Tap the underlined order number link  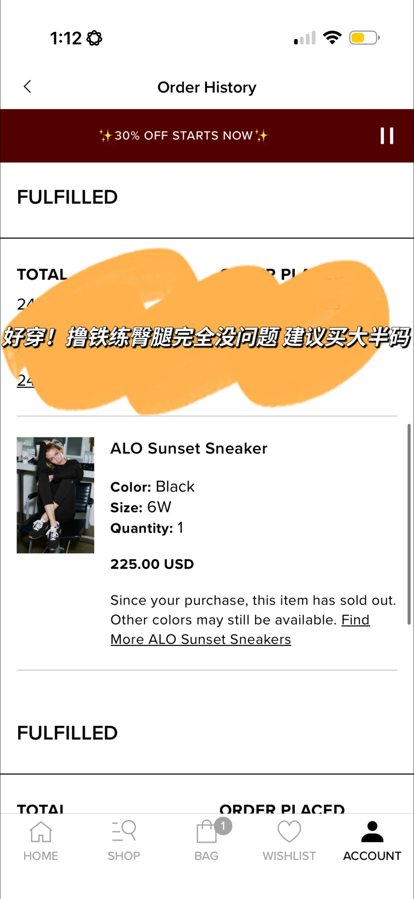25,380
